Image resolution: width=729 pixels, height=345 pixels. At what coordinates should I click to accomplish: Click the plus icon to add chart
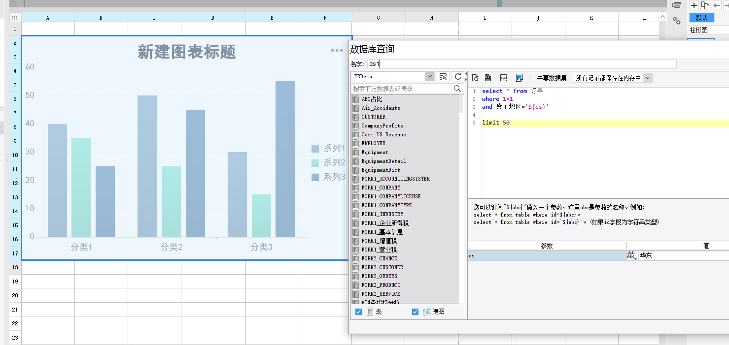coord(694,5)
